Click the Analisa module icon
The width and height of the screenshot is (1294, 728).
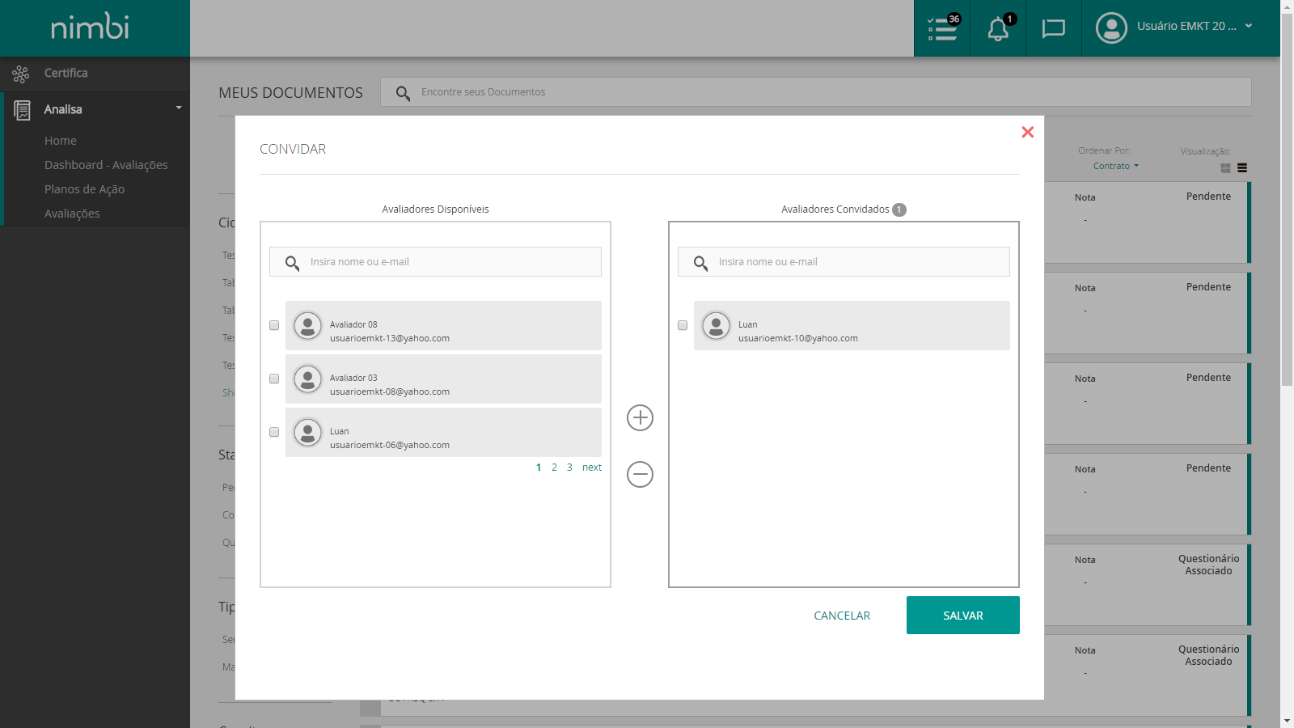click(x=23, y=110)
